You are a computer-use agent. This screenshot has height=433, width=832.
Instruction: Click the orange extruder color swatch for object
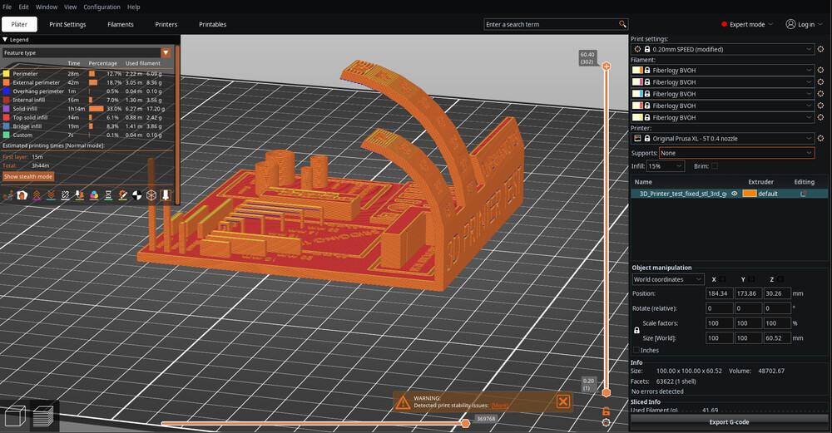tap(750, 194)
